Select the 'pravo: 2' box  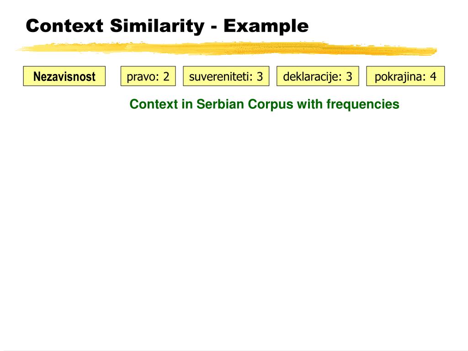pyautogui.click(x=148, y=76)
